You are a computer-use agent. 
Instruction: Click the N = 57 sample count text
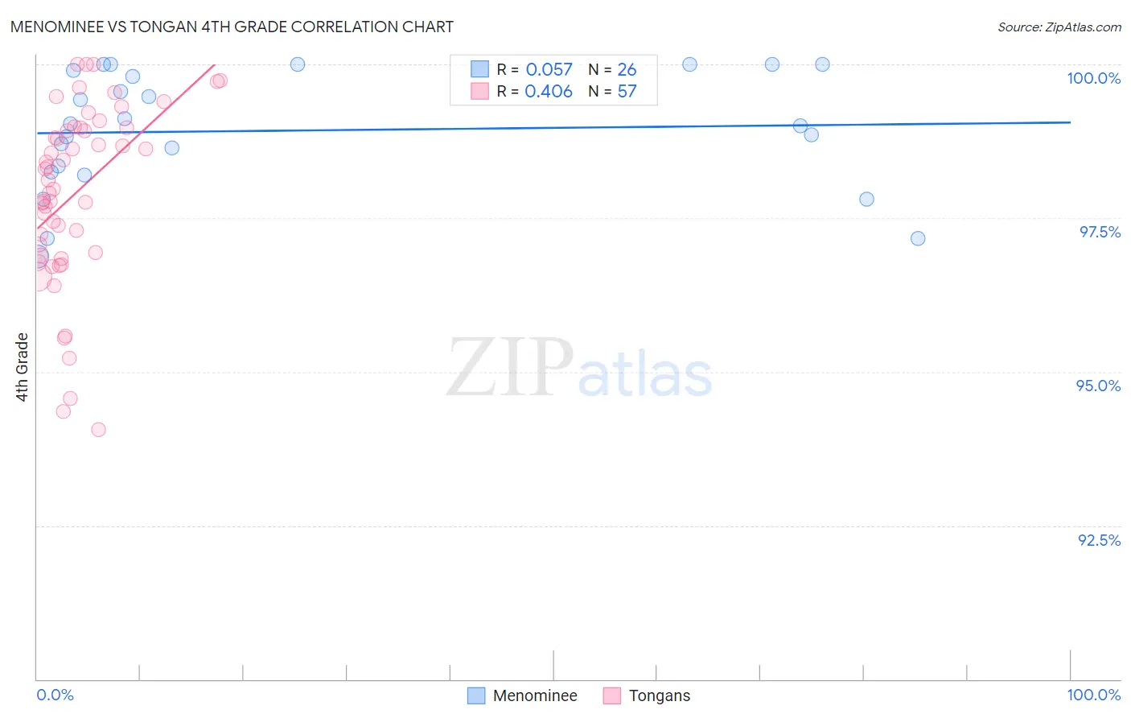pos(612,91)
